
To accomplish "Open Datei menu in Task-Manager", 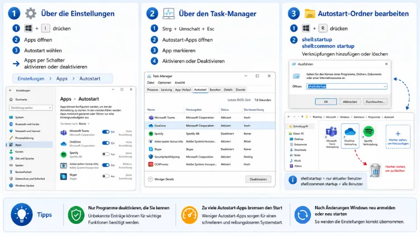I will pyautogui.click(x=151, y=83).
